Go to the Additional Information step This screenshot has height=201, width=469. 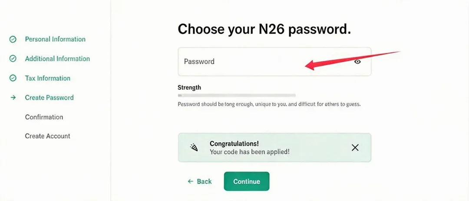(x=57, y=59)
